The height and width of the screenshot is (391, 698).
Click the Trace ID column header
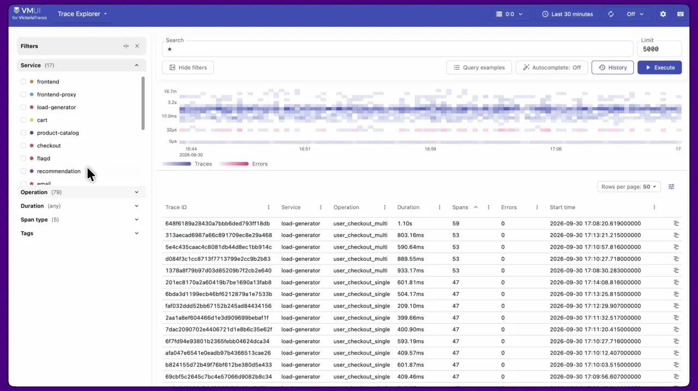point(176,207)
